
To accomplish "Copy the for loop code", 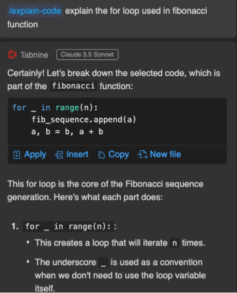I will point(114,155).
